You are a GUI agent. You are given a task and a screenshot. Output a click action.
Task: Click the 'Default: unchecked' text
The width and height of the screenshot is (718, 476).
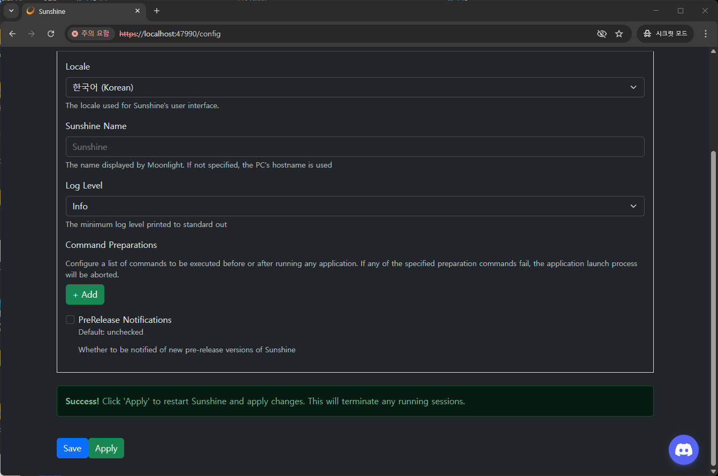tap(111, 332)
